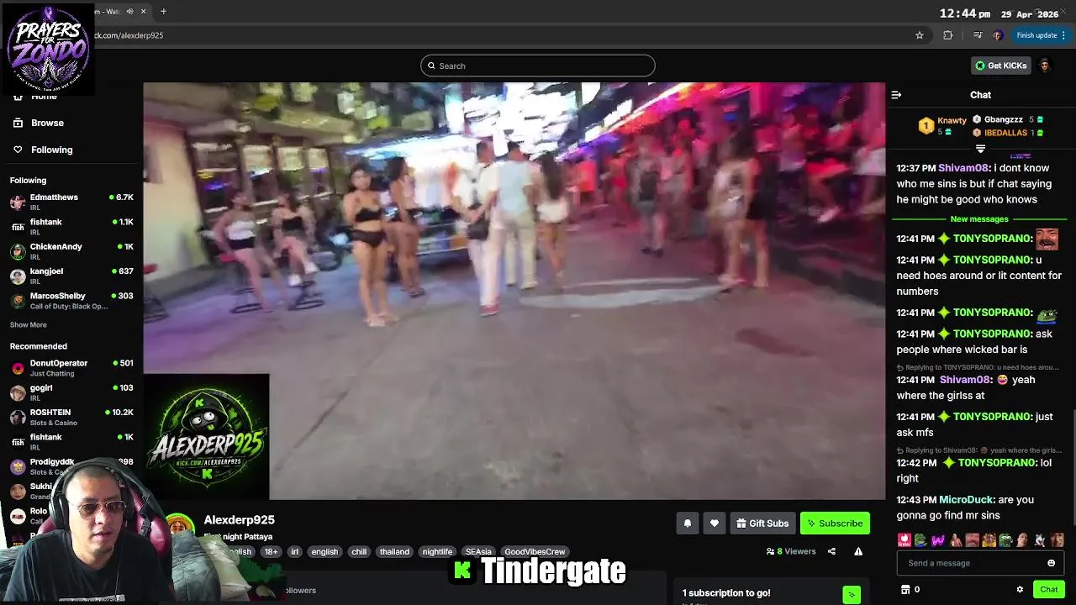Click the Gift Subs button
This screenshot has height=605, width=1076.
pyautogui.click(x=762, y=523)
